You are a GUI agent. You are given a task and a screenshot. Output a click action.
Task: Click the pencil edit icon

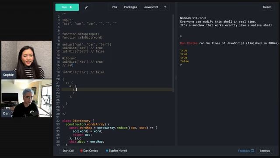pyautogui.click(x=86, y=7)
